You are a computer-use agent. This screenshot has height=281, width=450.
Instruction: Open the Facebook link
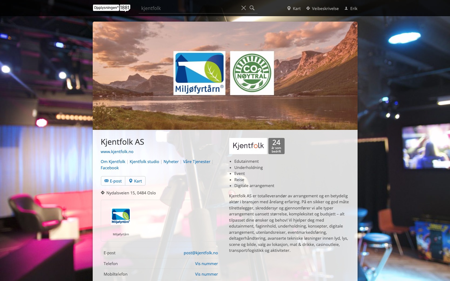coord(110,168)
